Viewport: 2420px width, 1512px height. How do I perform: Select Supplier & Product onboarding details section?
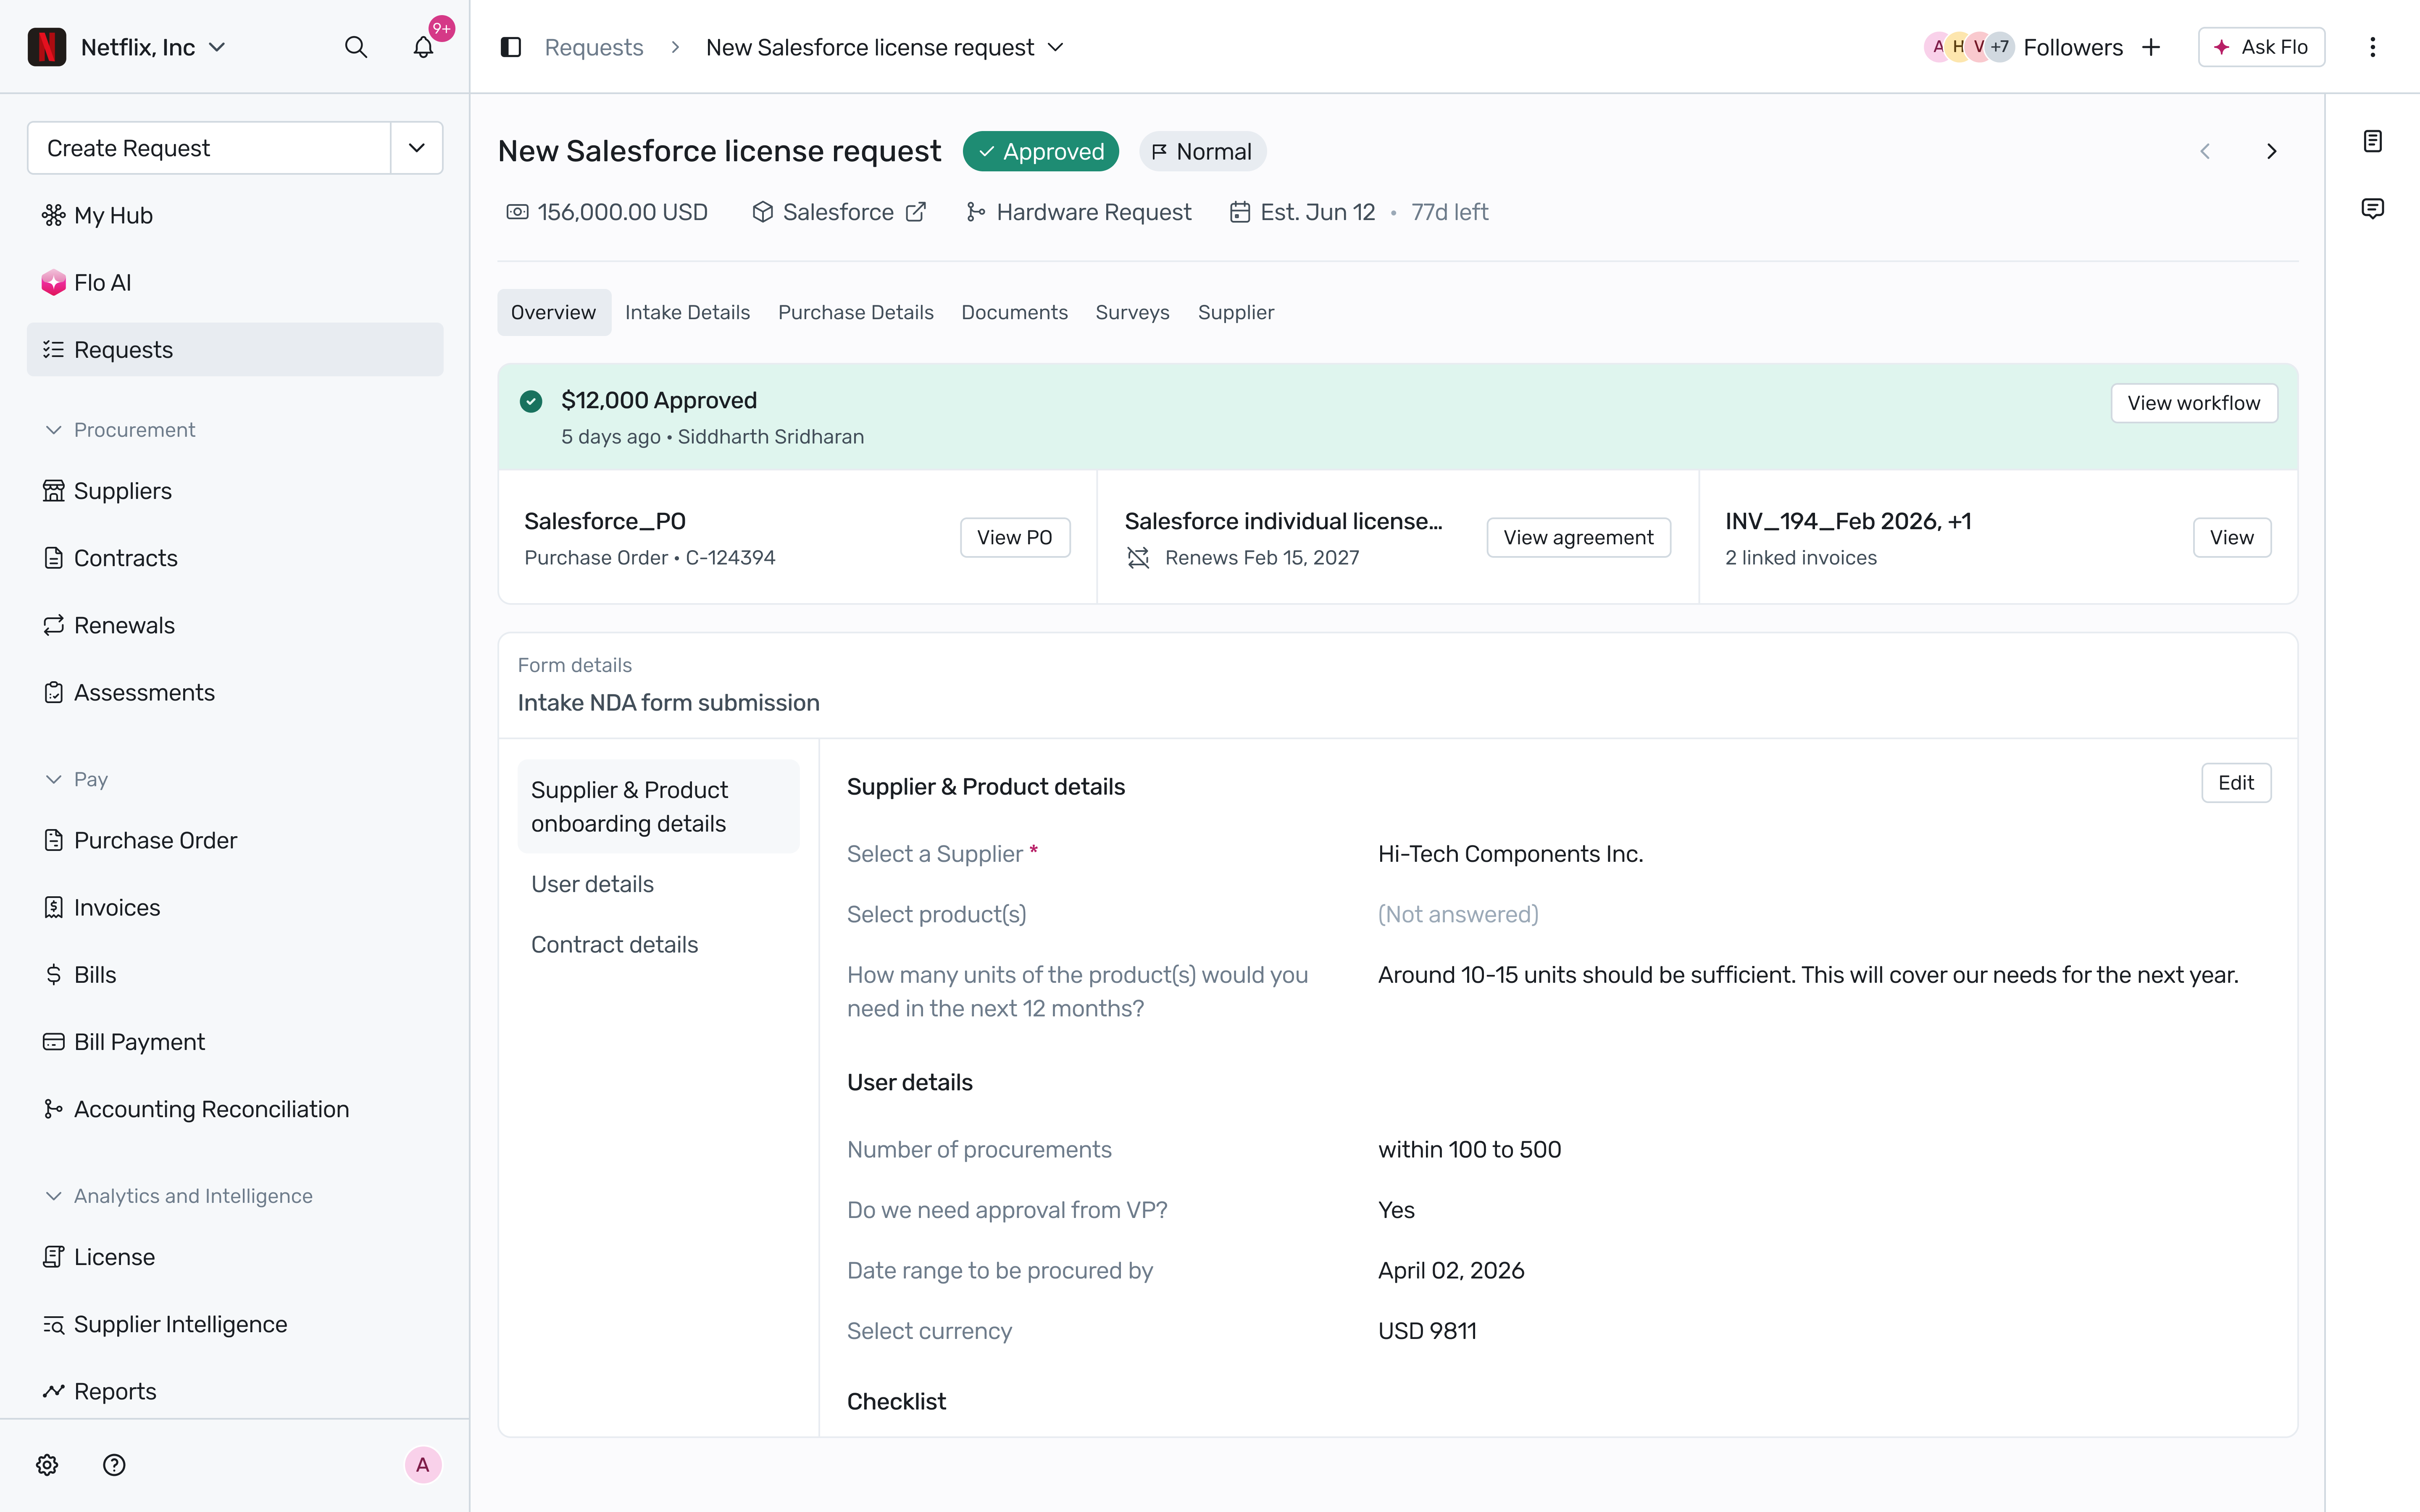point(658,806)
